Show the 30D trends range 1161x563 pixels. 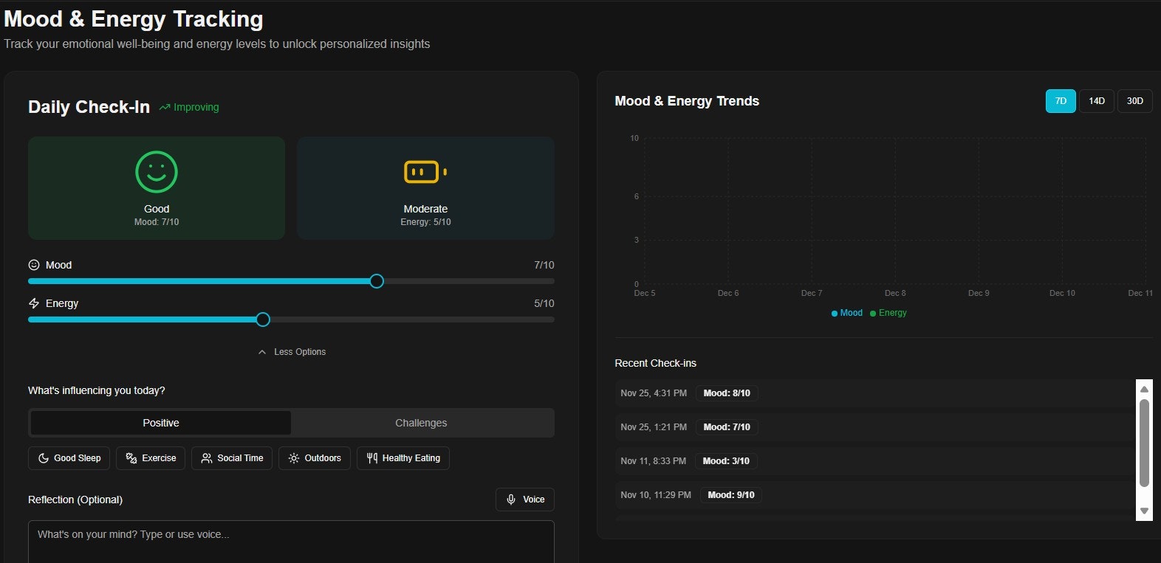tap(1134, 101)
